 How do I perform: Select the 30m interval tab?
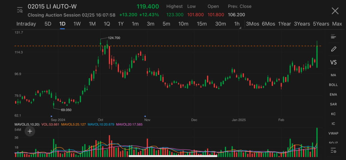(220, 24)
